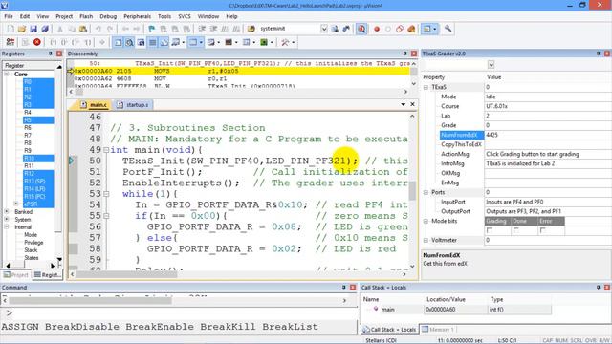Click the command input line
Image resolution: width=612 pixels, height=344 pixels.
[x=180, y=313]
